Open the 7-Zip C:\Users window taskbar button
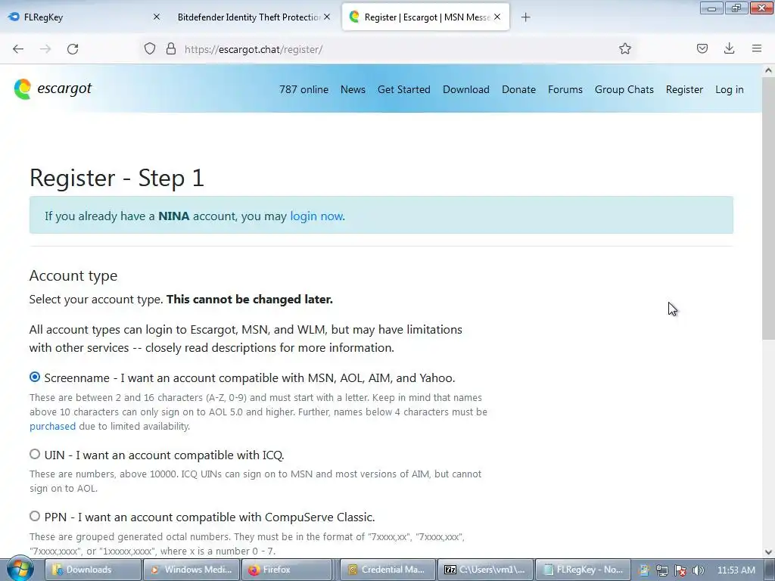Image resolution: width=775 pixels, height=581 pixels. tap(485, 570)
